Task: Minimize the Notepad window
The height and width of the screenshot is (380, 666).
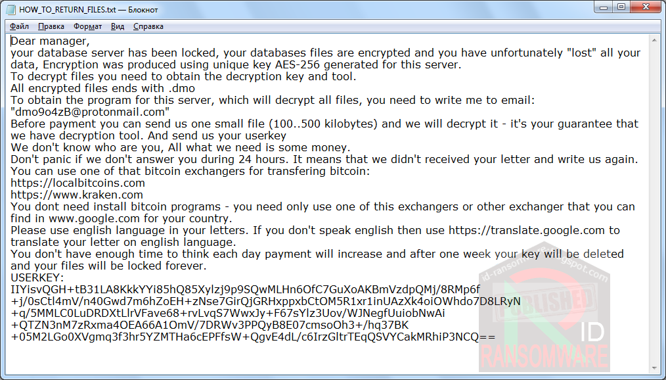Action: (x=603, y=7)
